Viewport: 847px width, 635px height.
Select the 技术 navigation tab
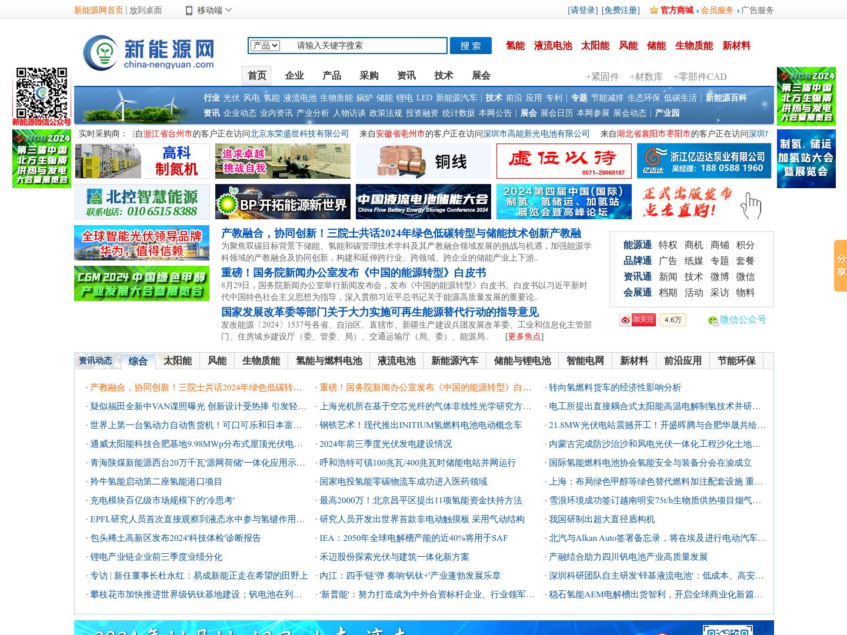[x=443, y=75]
